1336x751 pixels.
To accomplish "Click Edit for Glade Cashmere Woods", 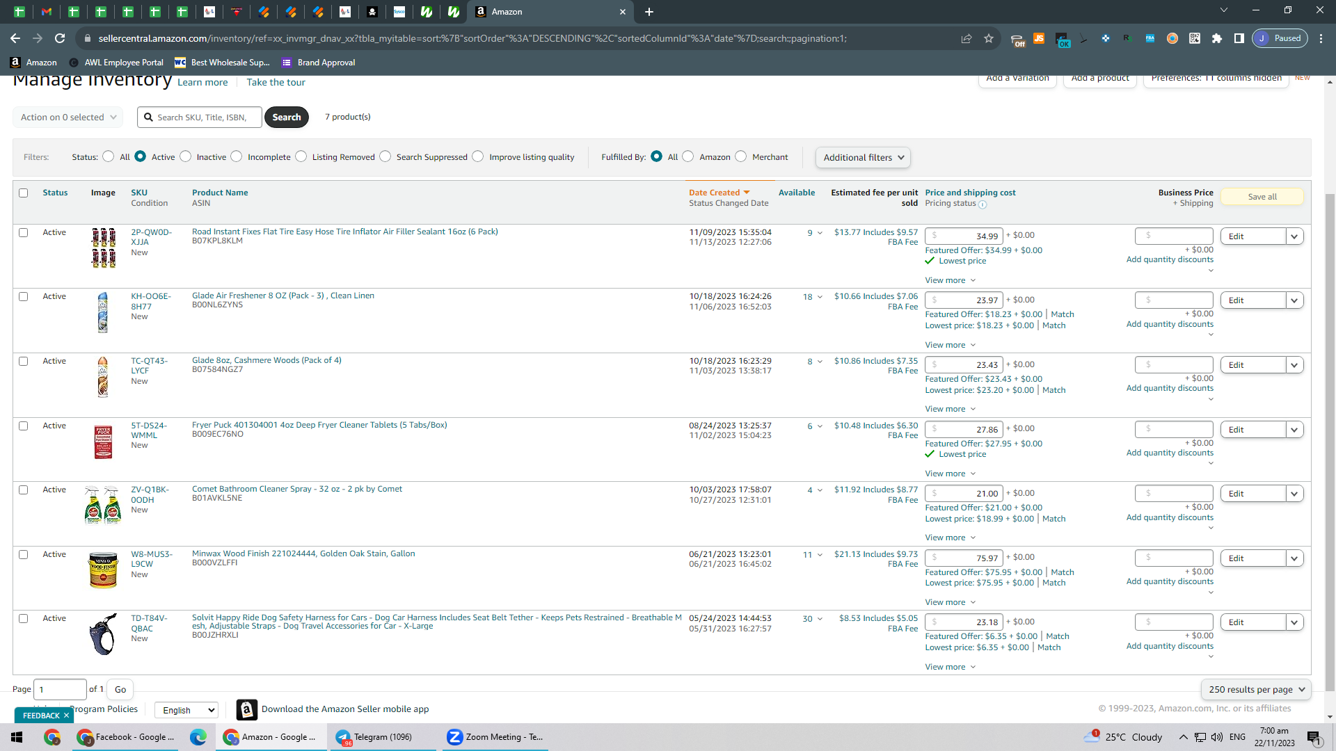I will [1252, 365].
